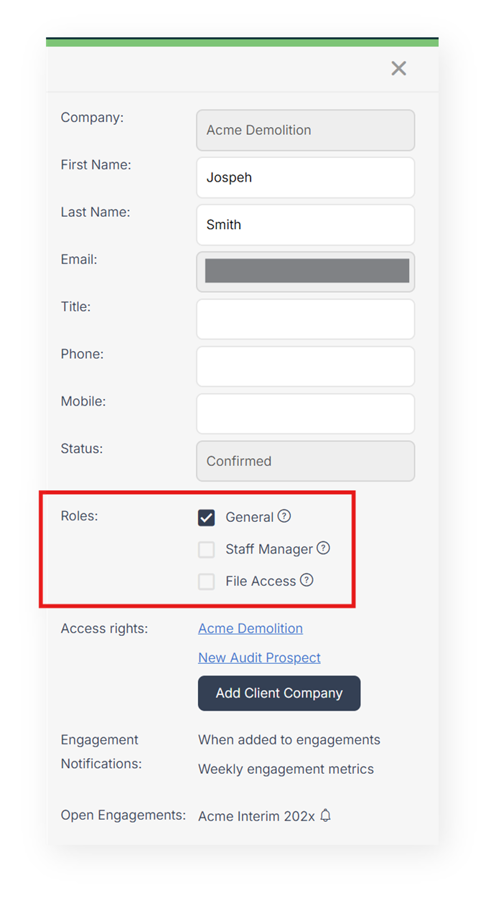Open the help tooltip beside File Access
The width and height of the screenshot is (491, 898).
307,581
